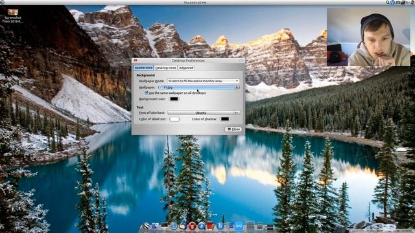
Task: Open the Desktop Icons tab
Action: point(166,68)
